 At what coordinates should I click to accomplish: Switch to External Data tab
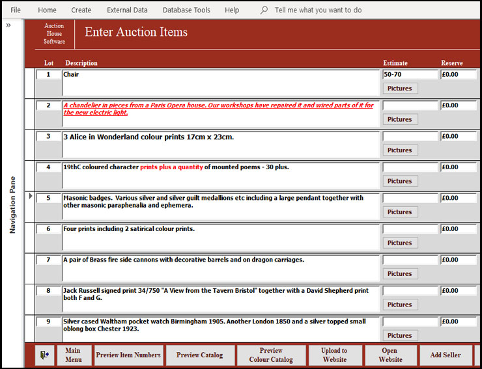pos(127,10)
